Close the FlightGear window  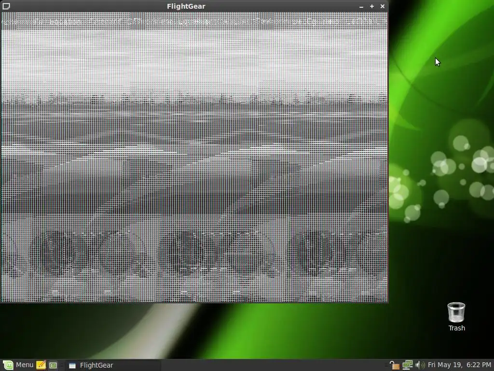(383, 6)
